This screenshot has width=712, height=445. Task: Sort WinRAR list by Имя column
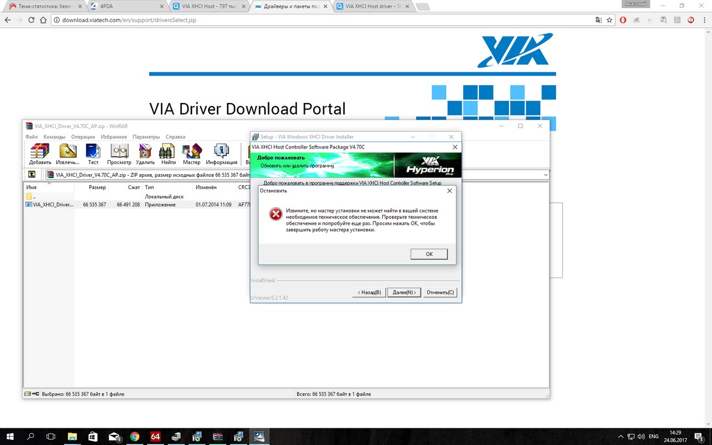point(49,187)
